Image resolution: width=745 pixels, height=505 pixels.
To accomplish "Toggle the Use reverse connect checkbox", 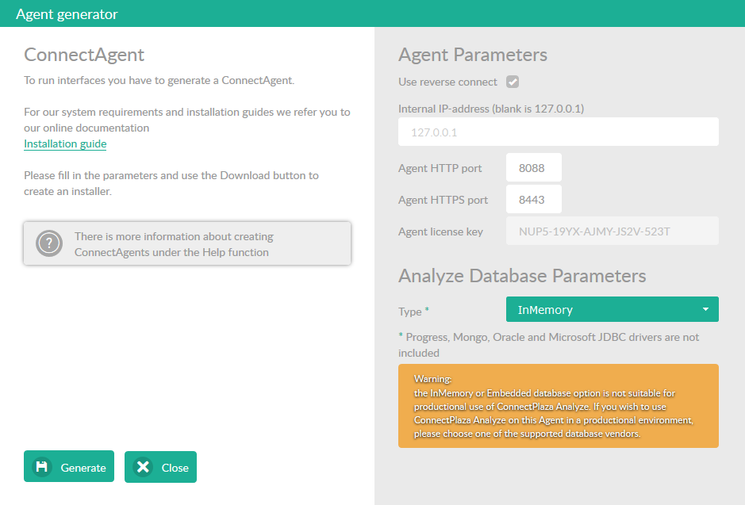I will (513, 82).
